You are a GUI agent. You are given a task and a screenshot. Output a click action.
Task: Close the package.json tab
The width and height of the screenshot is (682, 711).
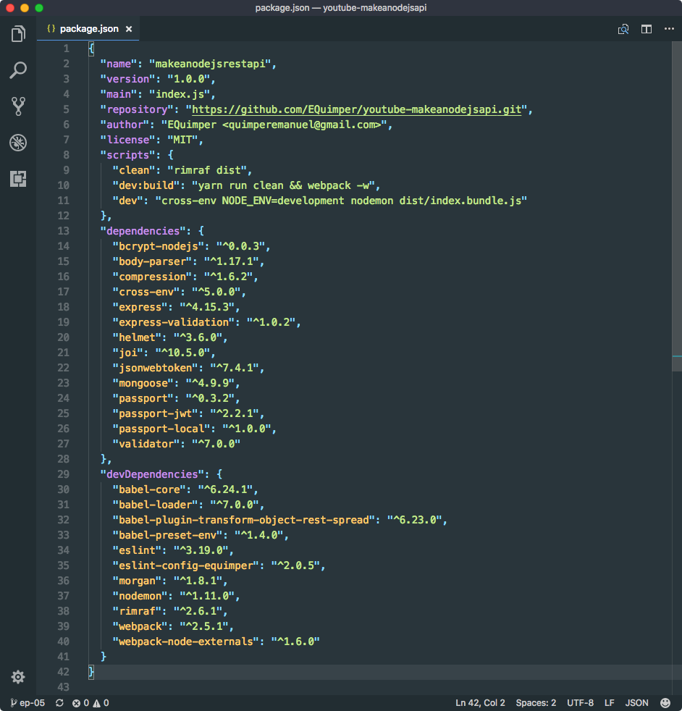point(129,29)
